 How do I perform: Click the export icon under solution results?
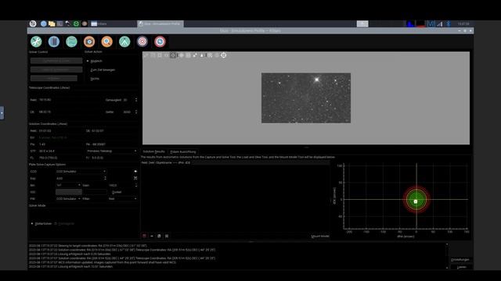coord(159,236)
